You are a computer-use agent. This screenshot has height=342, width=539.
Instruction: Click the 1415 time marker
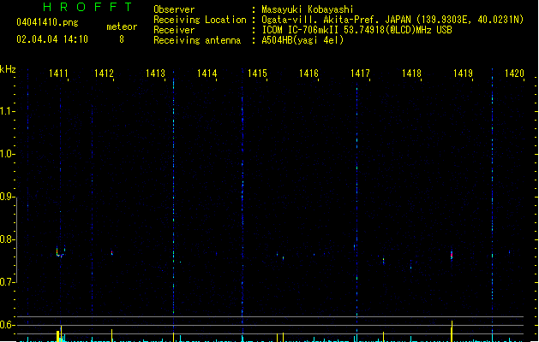(257, 74)
